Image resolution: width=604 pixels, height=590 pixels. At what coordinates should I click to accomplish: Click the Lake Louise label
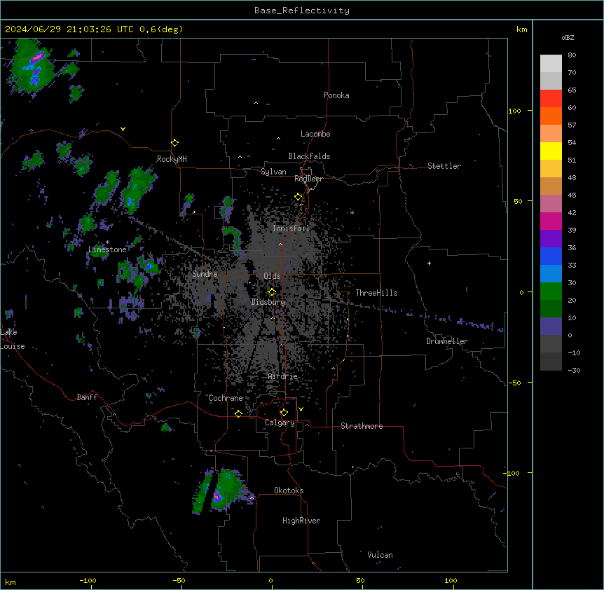(13, 339)
